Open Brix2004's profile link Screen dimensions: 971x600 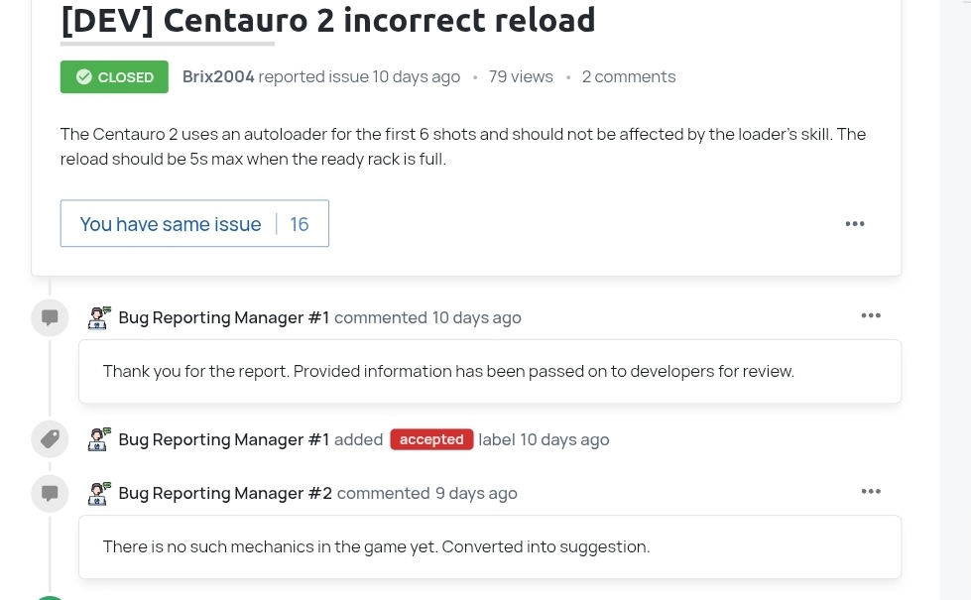[218, 77]
